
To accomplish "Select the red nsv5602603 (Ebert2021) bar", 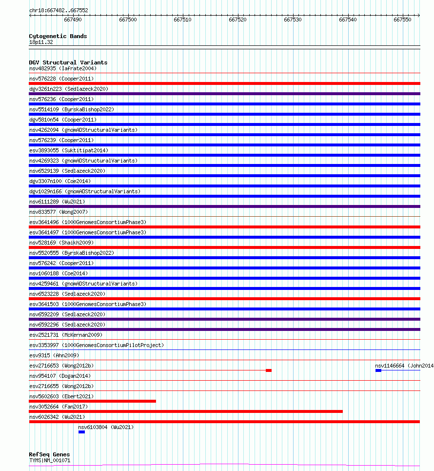I will 93,401.
